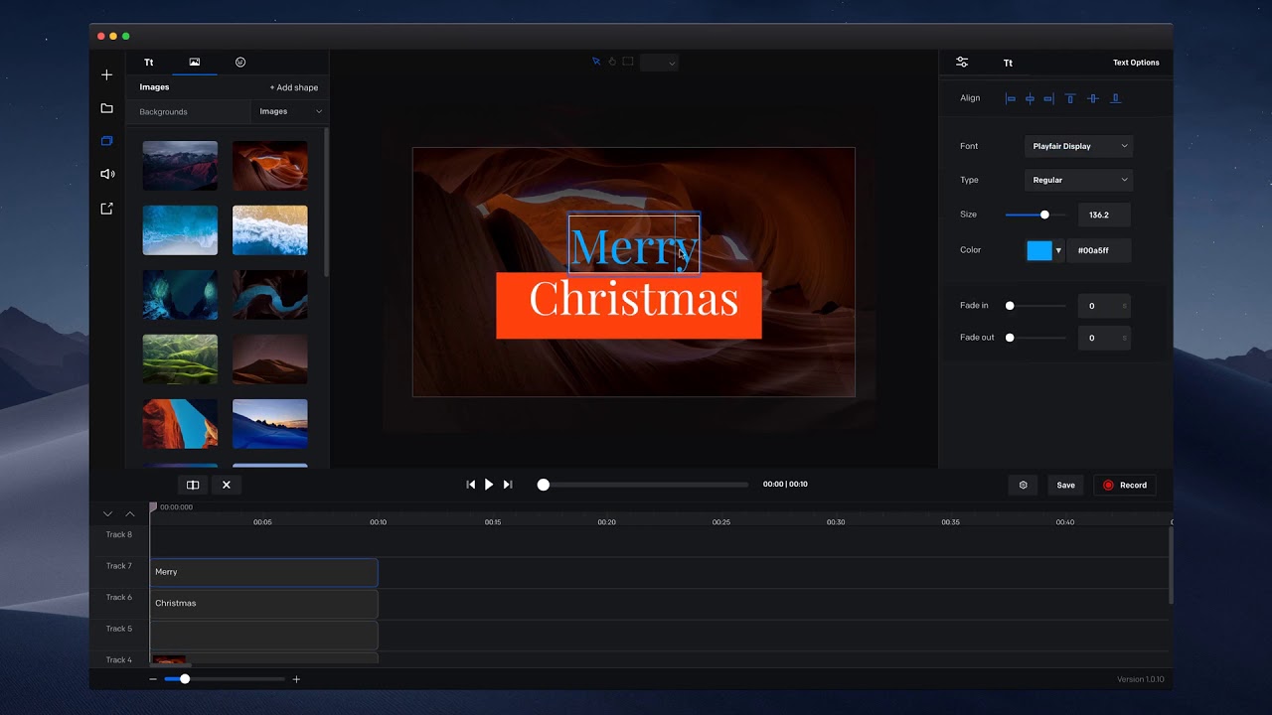Align selected text to right edge
The width and height of the screenshot is (1272, 715).
1048,98
